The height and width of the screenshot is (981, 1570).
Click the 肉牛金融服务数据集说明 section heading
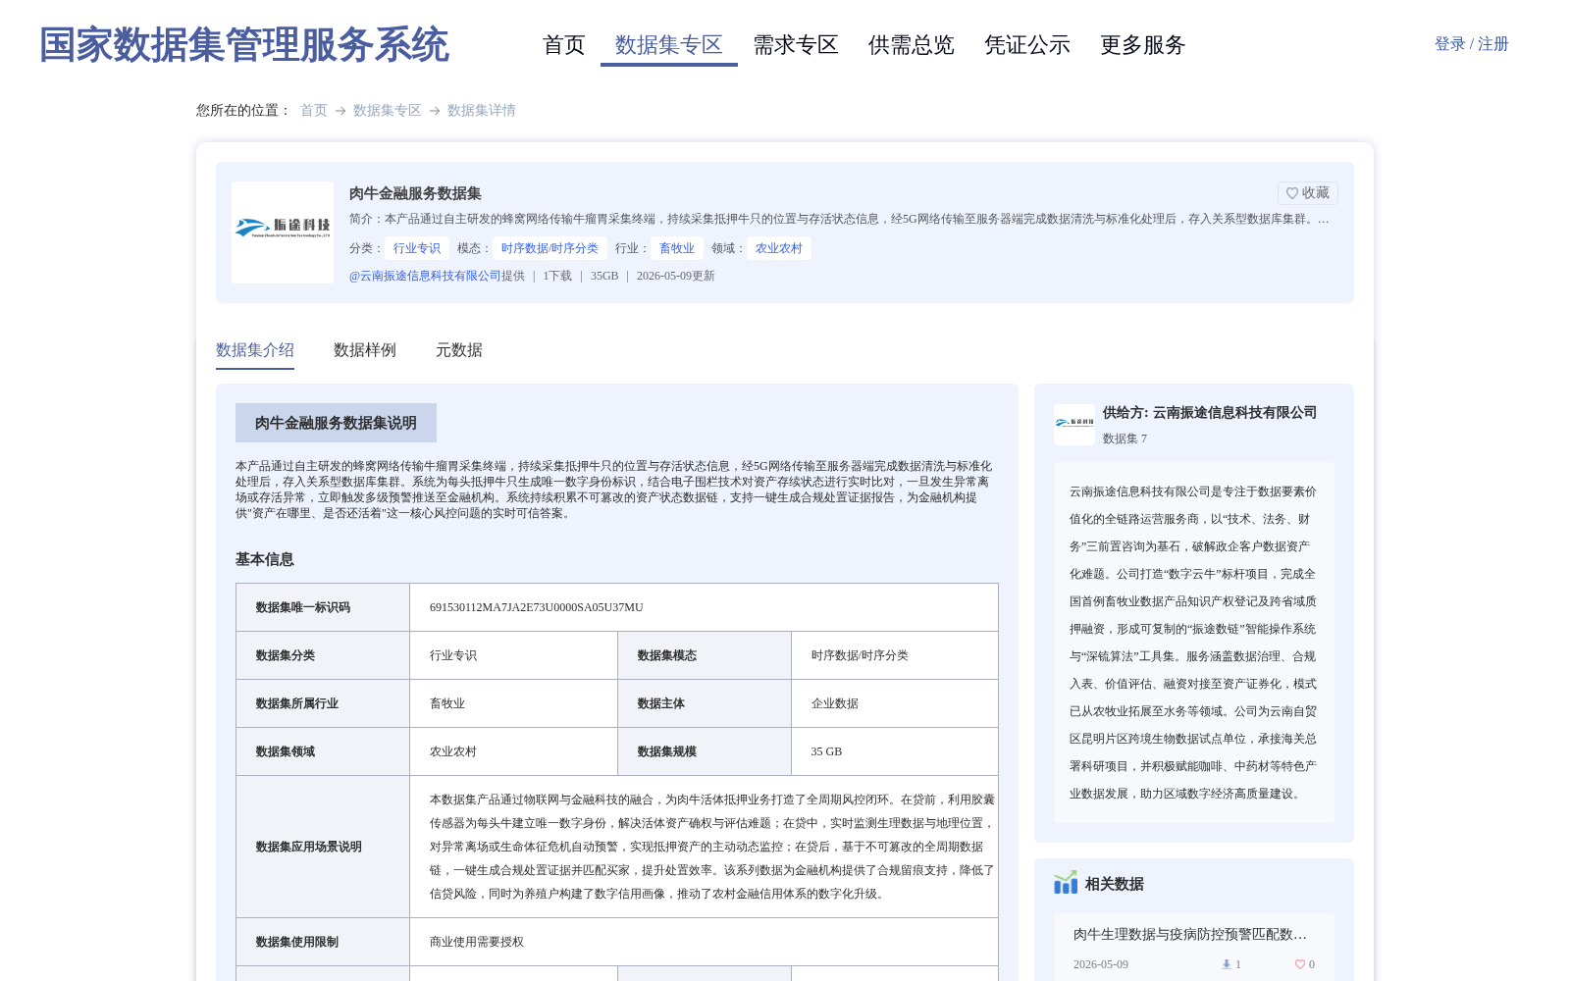pos(336,423)
